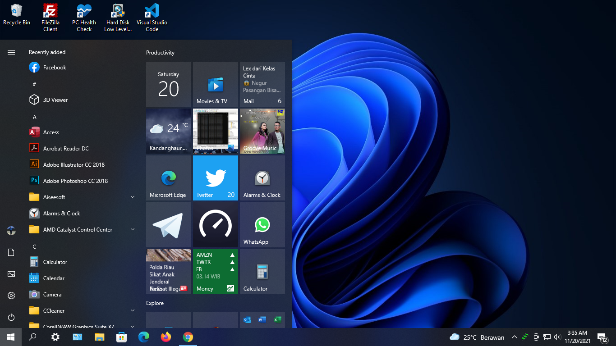Launch the Telegram tile
616x346 pixels.
tap(169, 225)
